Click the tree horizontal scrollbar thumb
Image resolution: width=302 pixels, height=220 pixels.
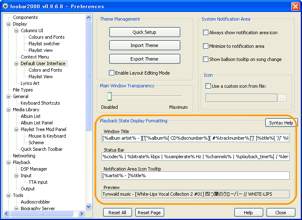[41, 213]
